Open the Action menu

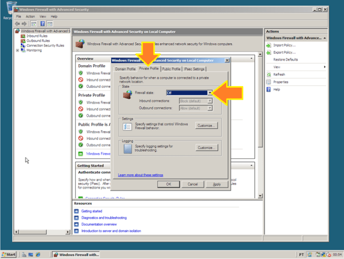pos(30,16)
